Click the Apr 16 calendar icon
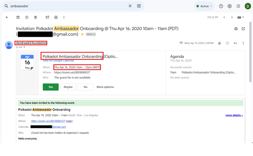The image size is (253, 156). [x=27, y=62]
